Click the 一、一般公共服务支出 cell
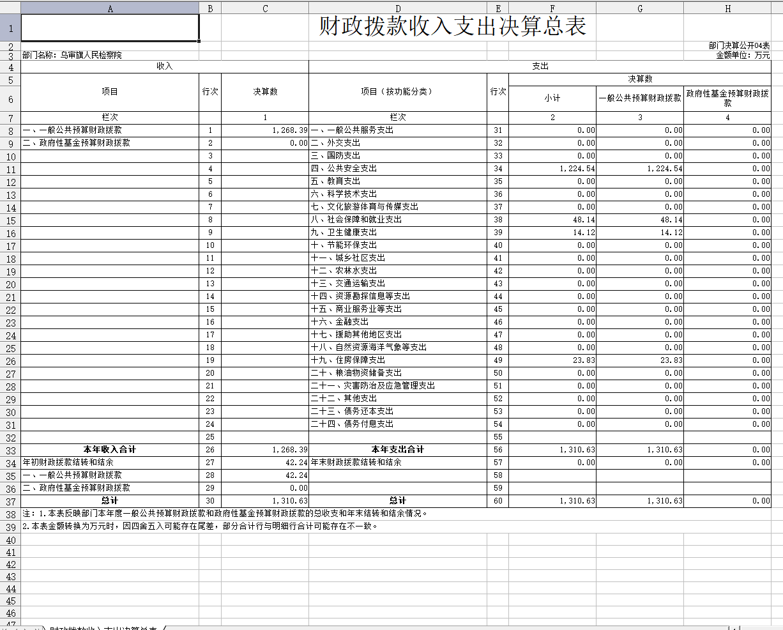783x630 pixels. [x=398, y=130]
